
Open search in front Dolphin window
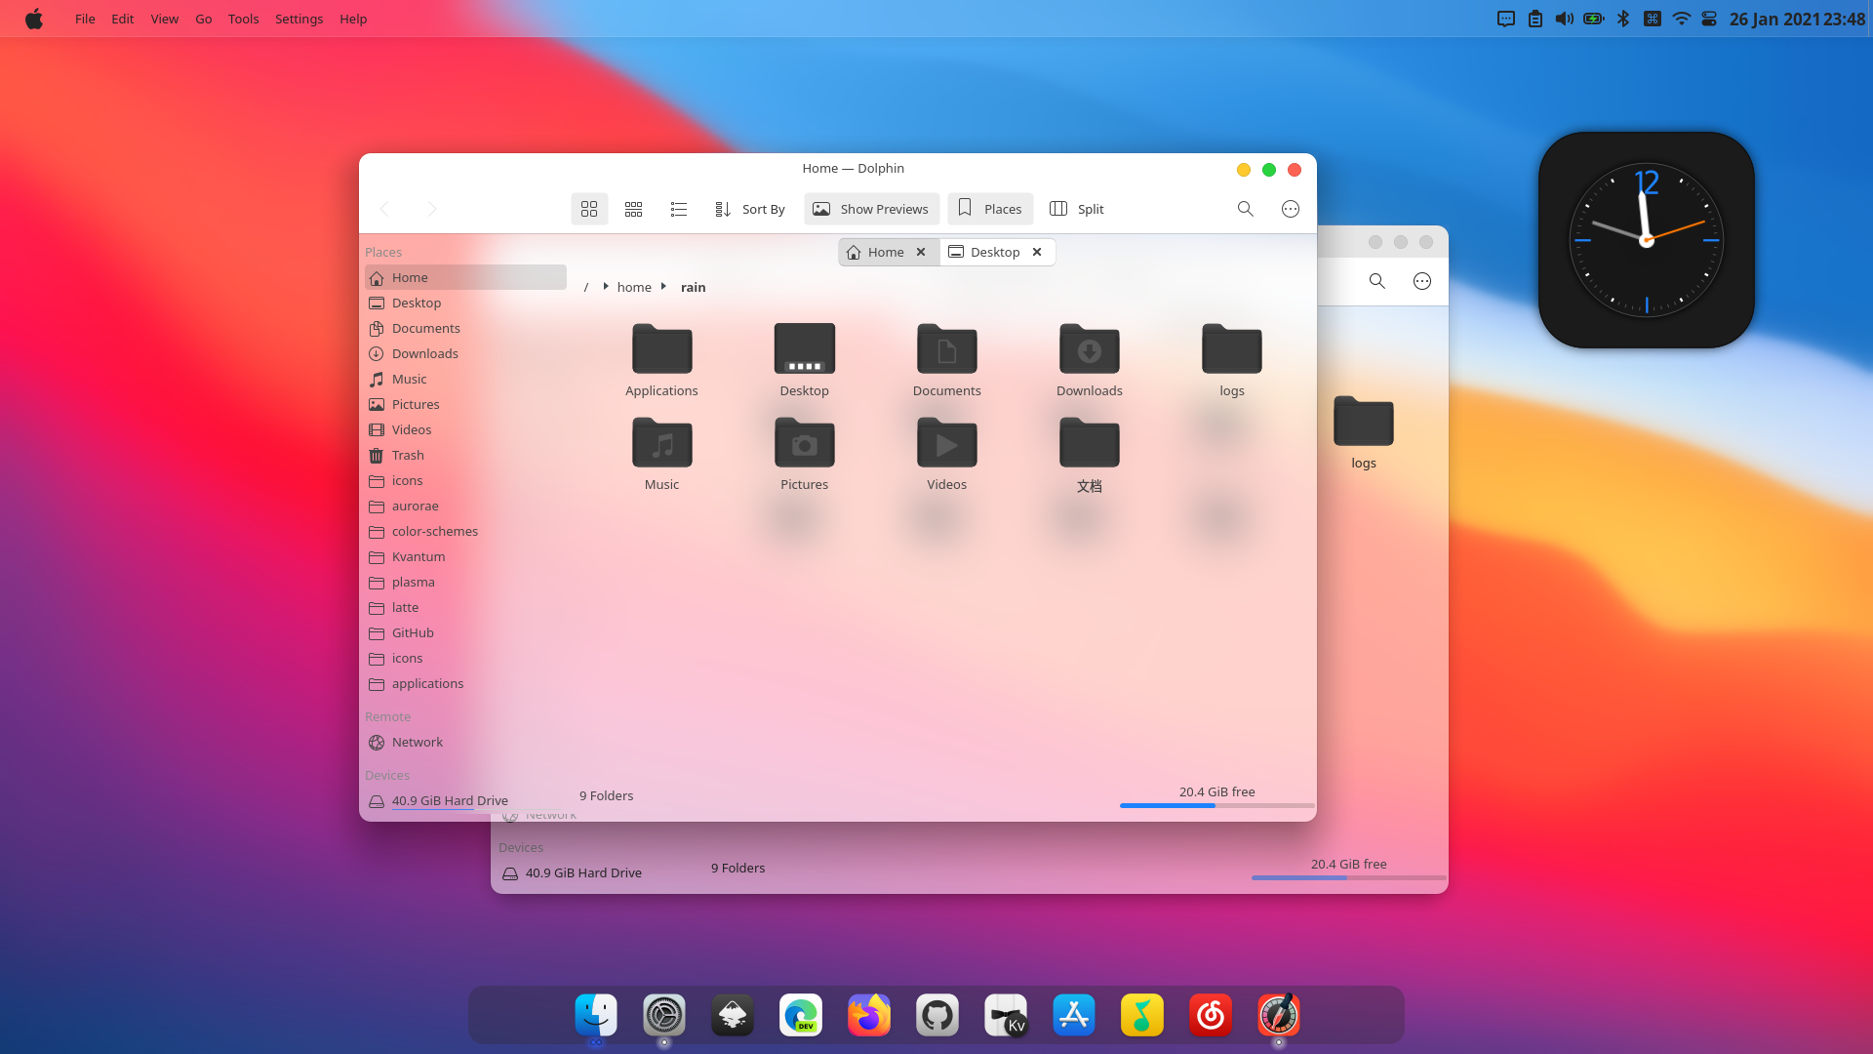(1246, 209)
